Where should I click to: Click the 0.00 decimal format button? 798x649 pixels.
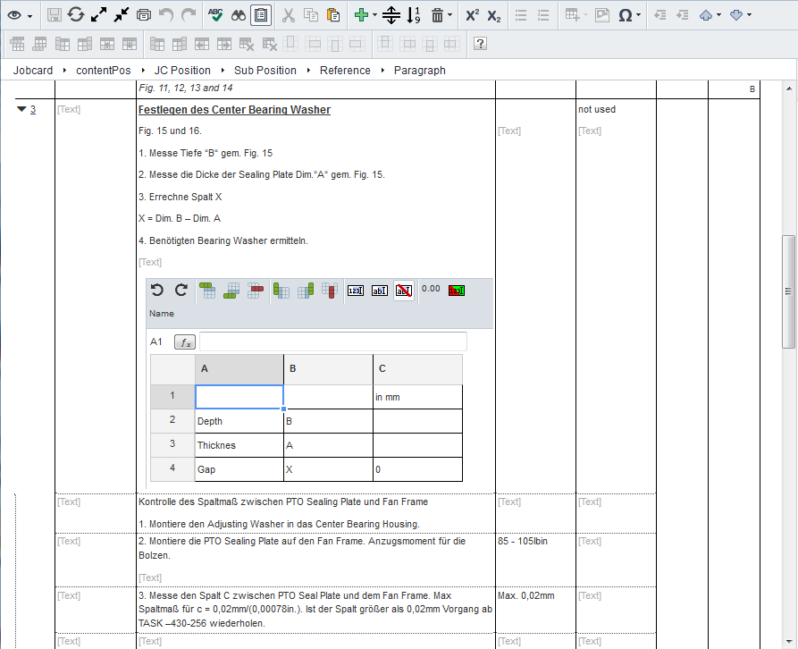(x=431, y=289)
